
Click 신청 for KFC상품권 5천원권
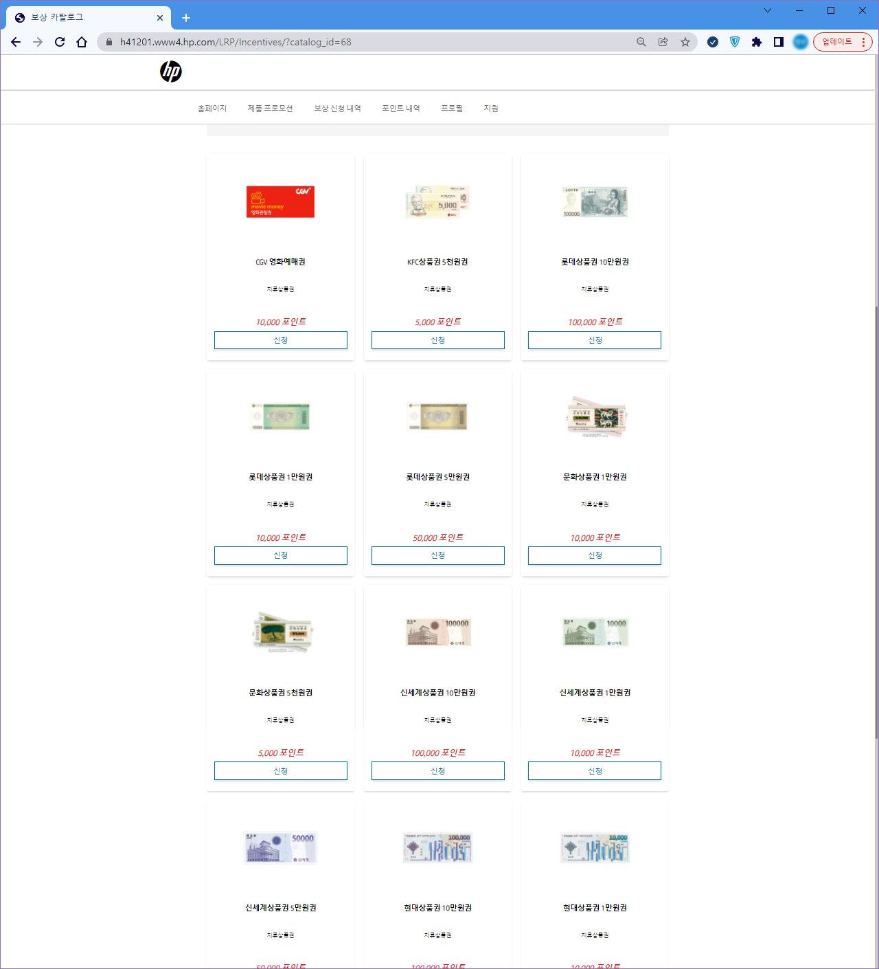coord(438,340)
